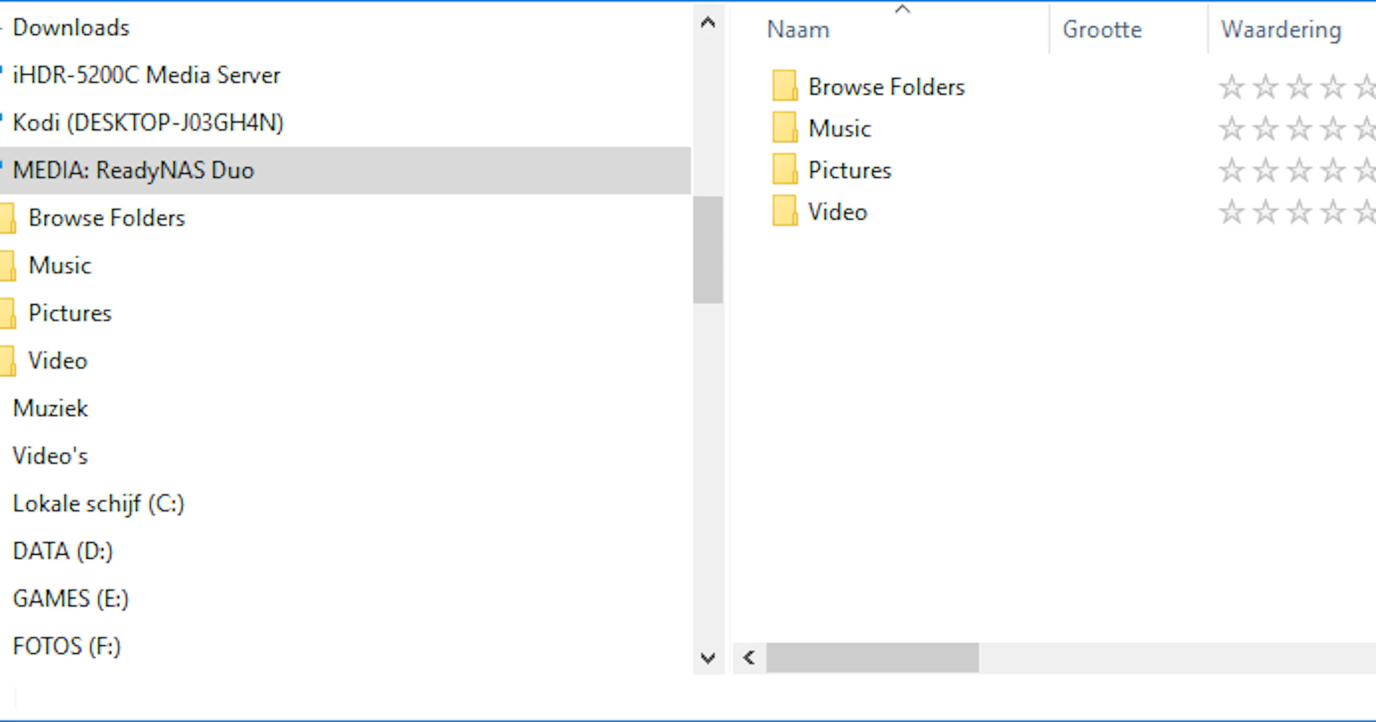1376x722 pixels.
Task: Click the vertical scrollbar down arrow
Action: pyautogui.click(x=709, y=658)
